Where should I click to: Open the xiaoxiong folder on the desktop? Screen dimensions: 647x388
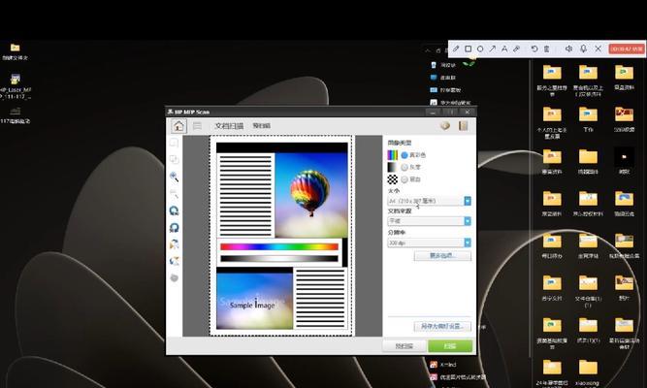[588, 372]
